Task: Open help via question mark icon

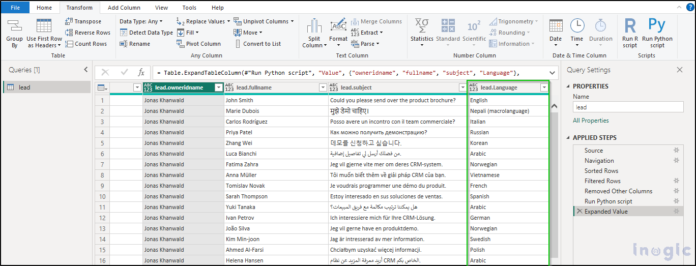Action: click(x=690, y=7)
